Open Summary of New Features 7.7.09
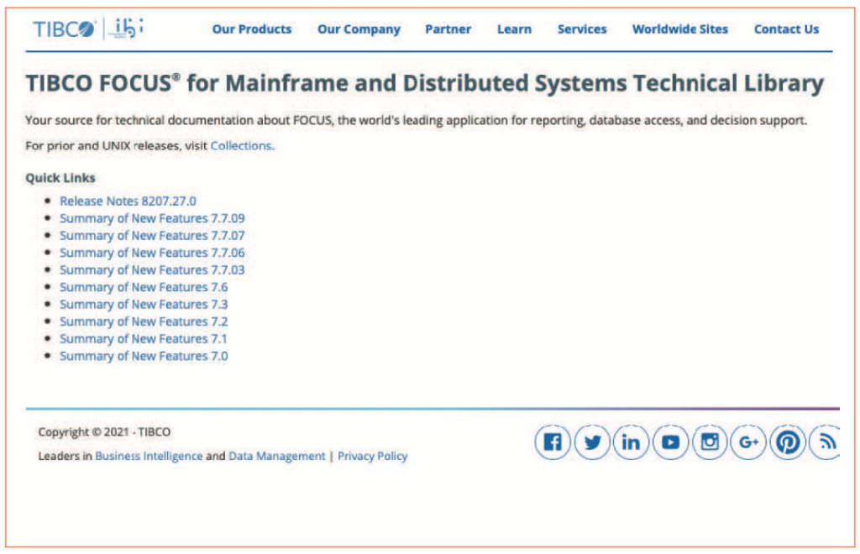860x554 pixels. [x=152, y=218]
